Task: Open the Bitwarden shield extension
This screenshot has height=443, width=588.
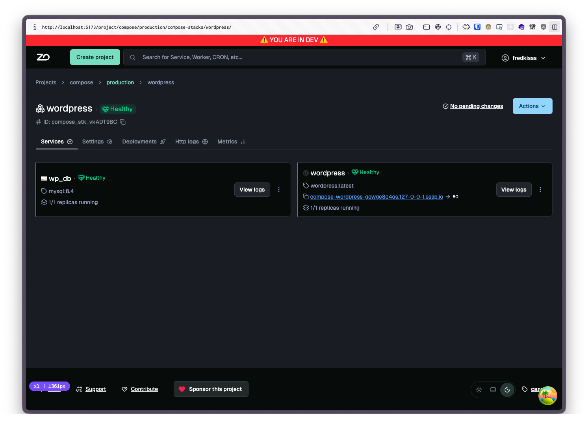Action: [x=477, y=27]
